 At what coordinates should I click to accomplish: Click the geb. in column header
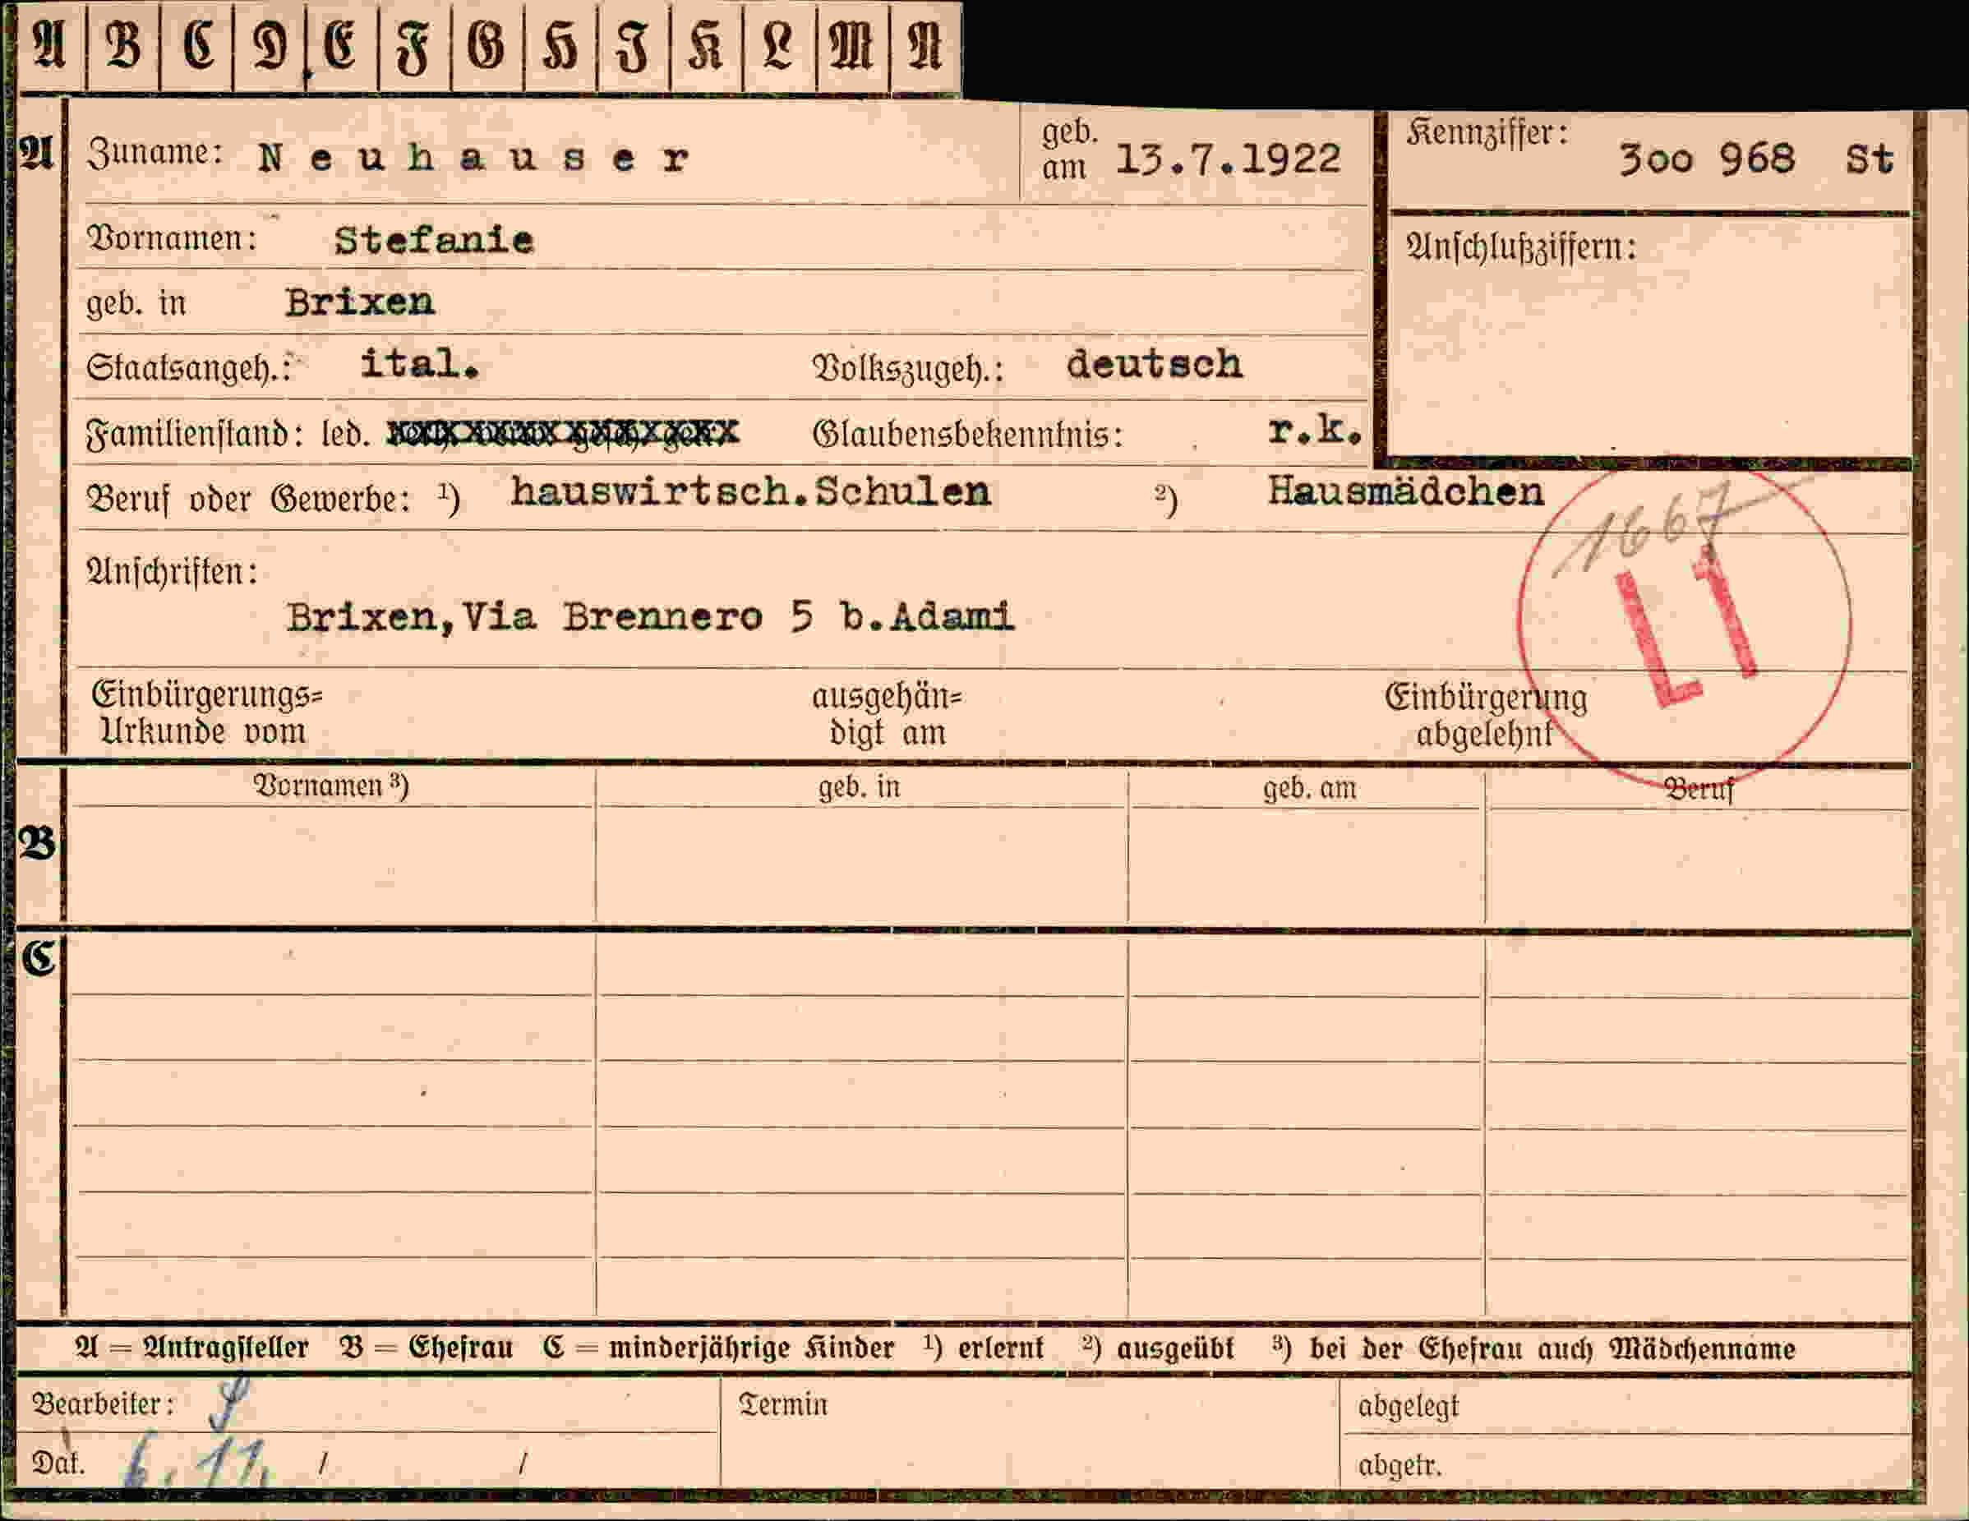click(860, 788)
